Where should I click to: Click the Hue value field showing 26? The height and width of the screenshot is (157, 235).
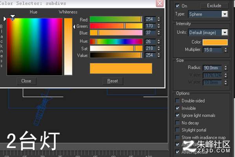[151, 42]
